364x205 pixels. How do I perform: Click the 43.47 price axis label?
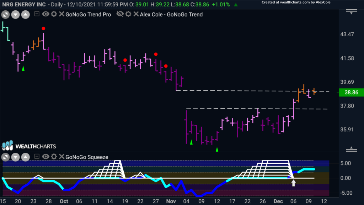coord(347,35)
